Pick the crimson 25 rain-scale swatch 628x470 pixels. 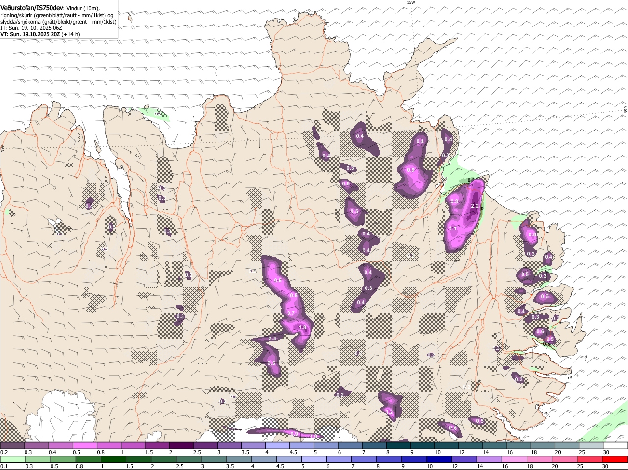click(590, 459)
